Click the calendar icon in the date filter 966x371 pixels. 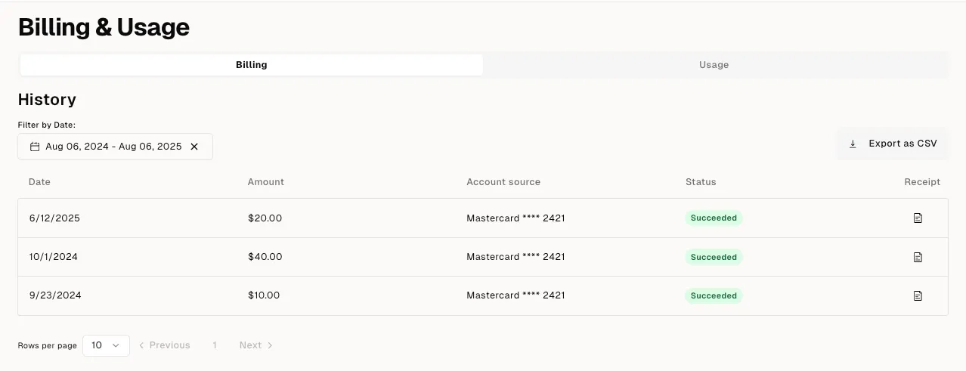point(35,147)
